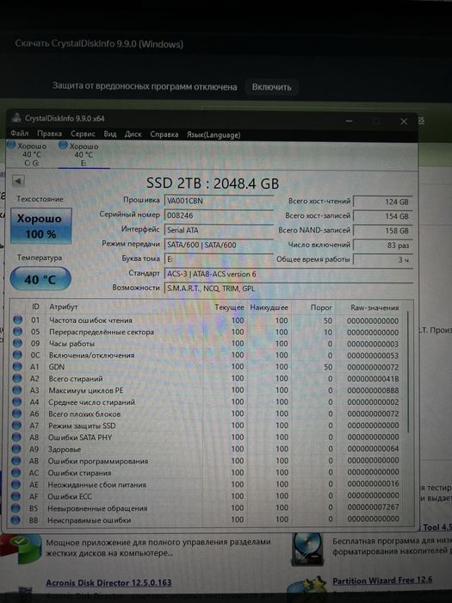Image resolution: width=452 pixels, height=603 pixels.
Task: Click the Режим передачи field SATA/600
Action: coord(219,245)
